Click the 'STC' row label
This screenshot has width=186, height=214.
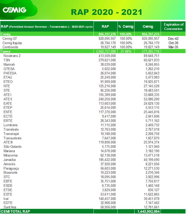[7, 177]
